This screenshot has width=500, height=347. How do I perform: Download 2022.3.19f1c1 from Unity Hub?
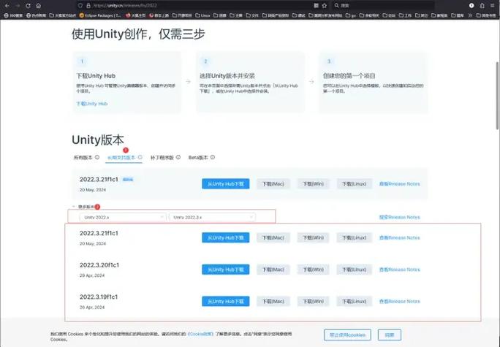coord(226,301)
